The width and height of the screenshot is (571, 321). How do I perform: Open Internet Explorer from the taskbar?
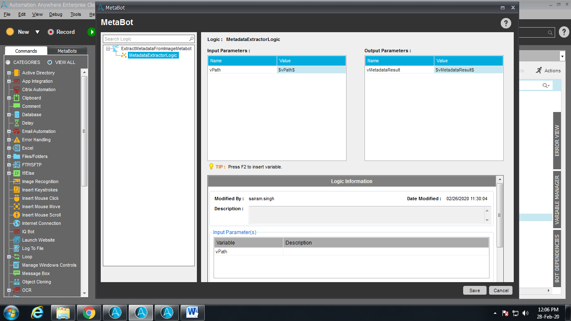pos(38,312)
